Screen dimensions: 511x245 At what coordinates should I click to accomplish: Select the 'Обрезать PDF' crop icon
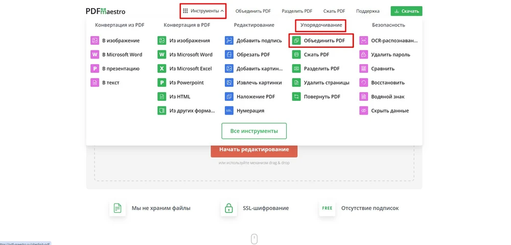click(229, 55)
